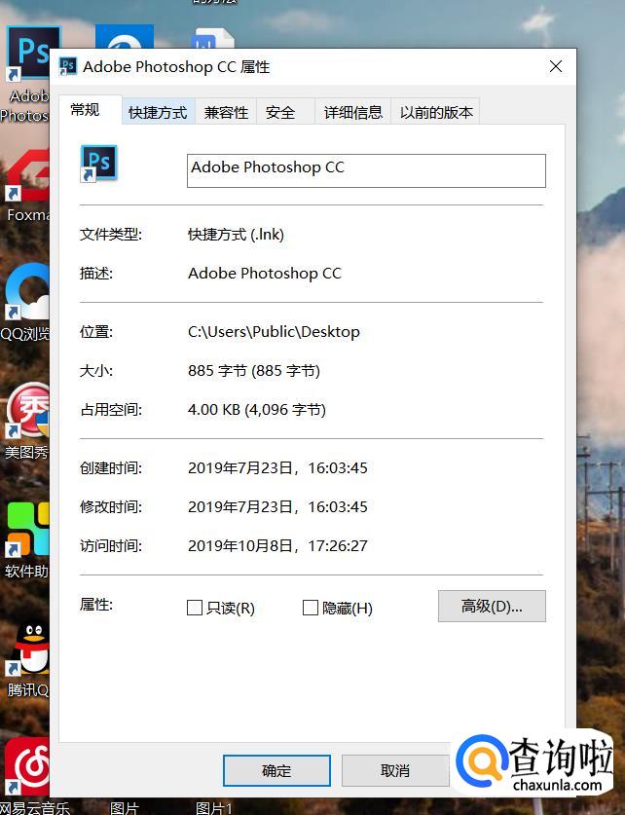Launch the QQ浏览器 desktop shortcut

point(27,291)
